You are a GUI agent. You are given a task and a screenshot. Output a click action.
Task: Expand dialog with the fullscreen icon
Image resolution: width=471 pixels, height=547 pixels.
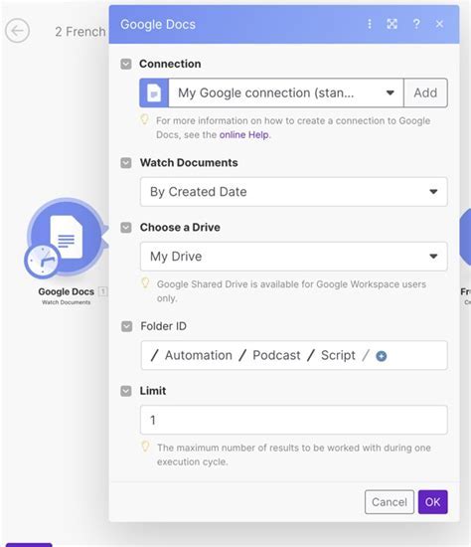tap(392, 24)
